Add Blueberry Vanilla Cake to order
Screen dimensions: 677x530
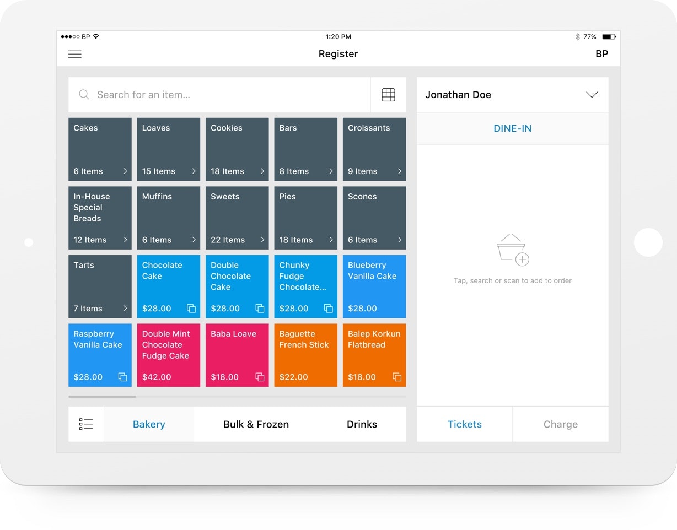coord(374,286)
